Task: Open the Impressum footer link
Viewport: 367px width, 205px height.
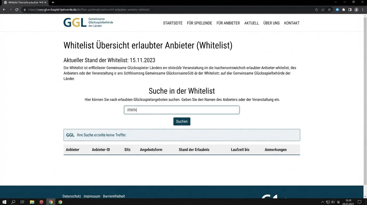Action: (x=92, y=196)
